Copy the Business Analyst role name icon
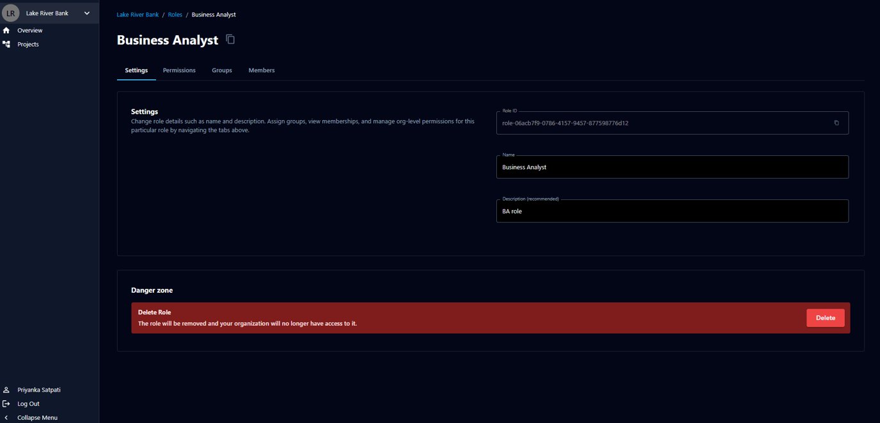 point(230,40)
